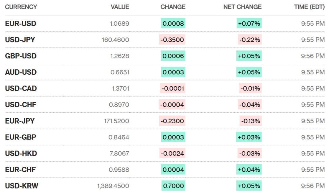Screen dimensions: 329x192
Task: Click the USD-CAD currency pair
Action: point(21,88)
